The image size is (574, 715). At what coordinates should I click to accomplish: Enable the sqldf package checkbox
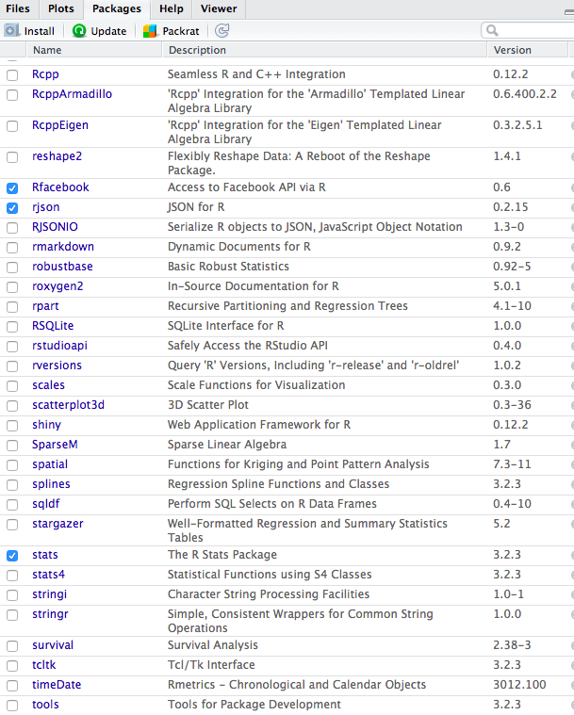12,504
